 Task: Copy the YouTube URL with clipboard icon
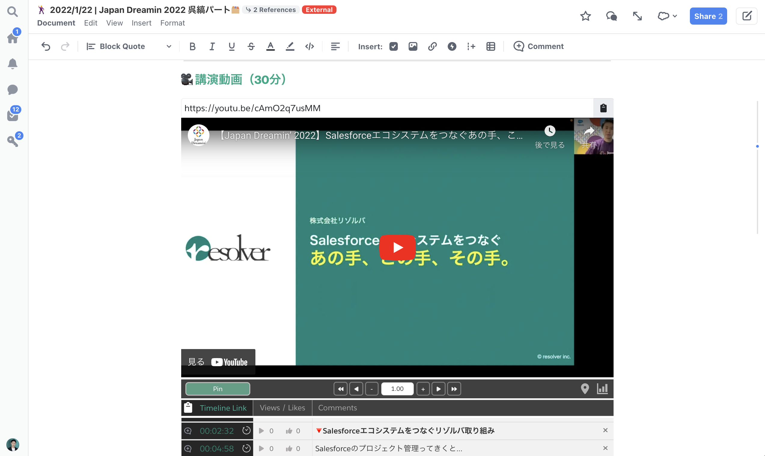[603, 108]
